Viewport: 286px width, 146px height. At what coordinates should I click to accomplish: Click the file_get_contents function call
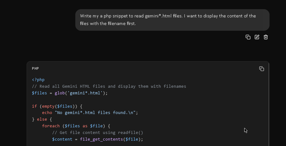(x=101, y=139)
